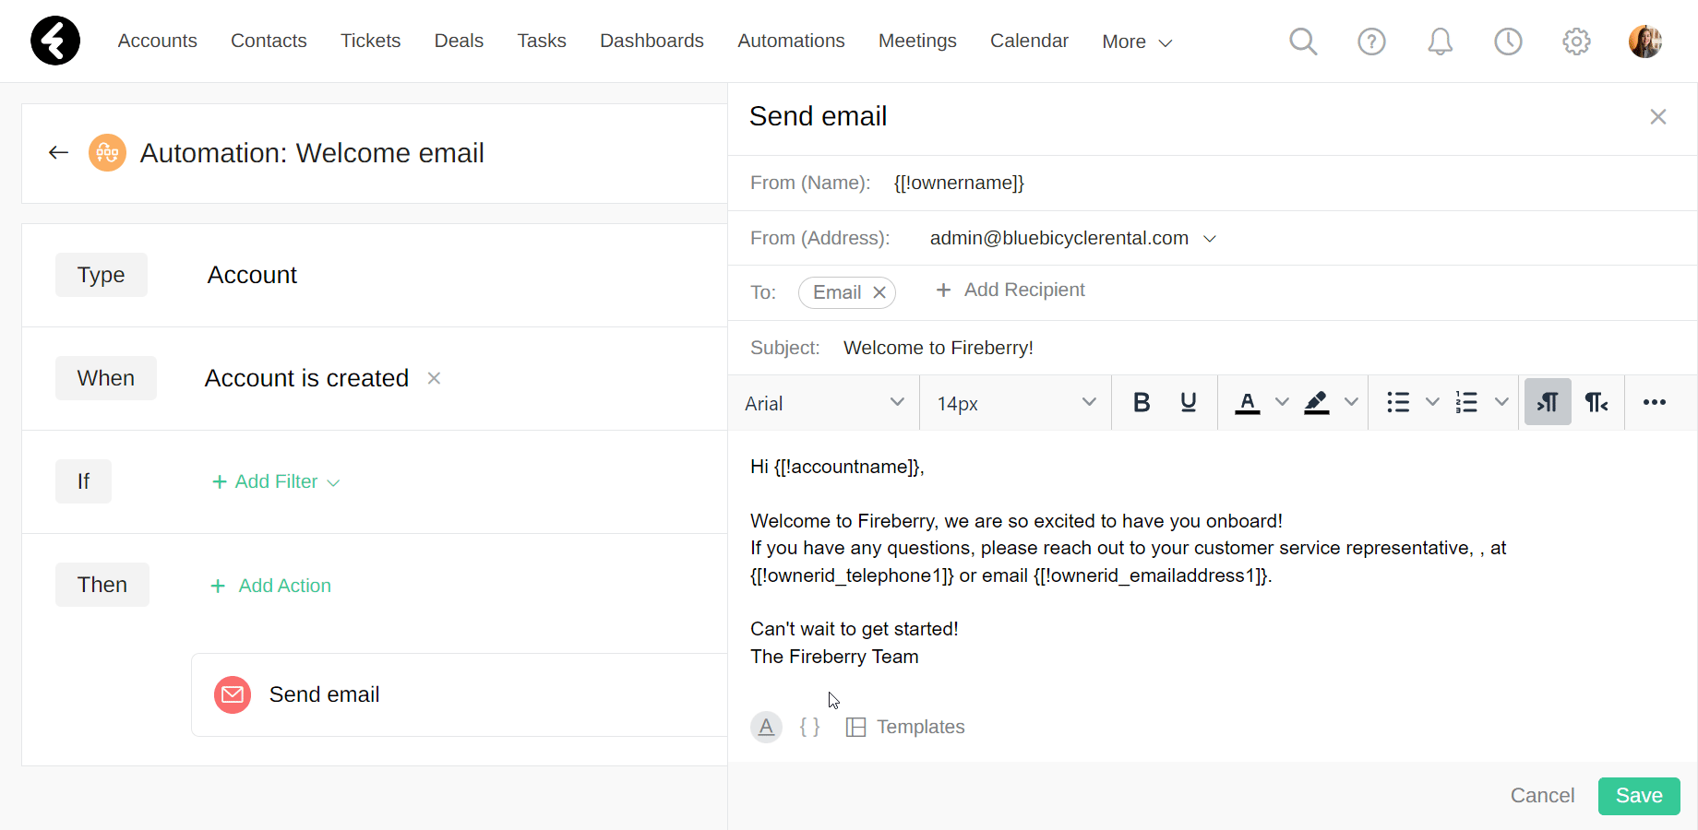Toggle underline formatting
This screenshot has width=1698, height=830.
[x=1189, y=402]
